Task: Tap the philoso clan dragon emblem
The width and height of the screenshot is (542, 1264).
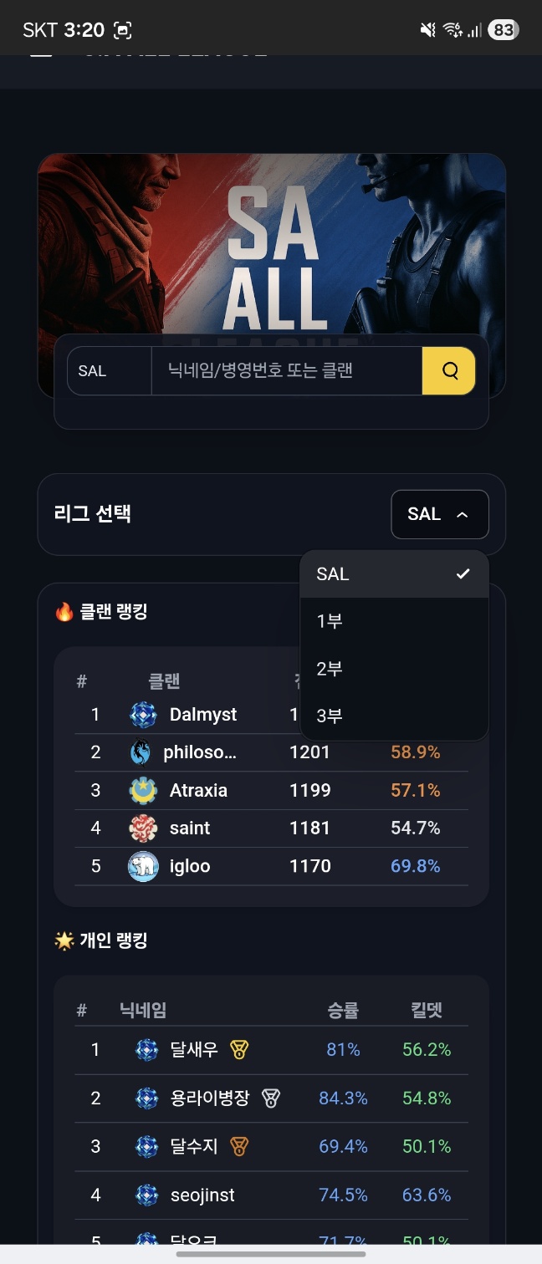Action: click(x=141, y=752)
